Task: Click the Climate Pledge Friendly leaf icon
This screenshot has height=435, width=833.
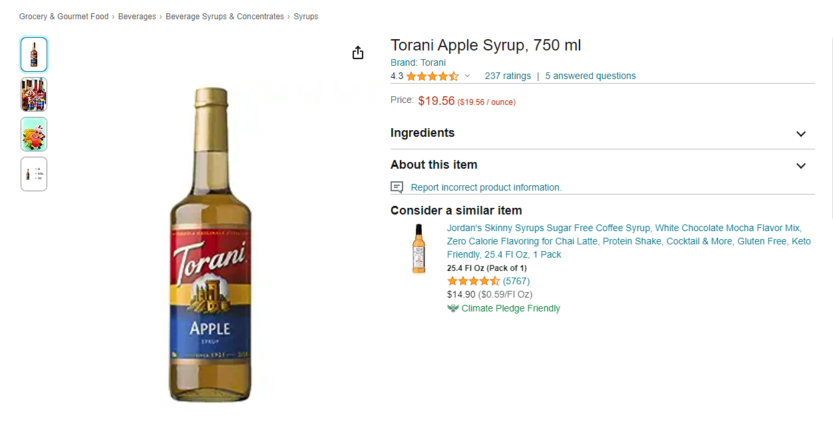Action: (x=453, y=308)
